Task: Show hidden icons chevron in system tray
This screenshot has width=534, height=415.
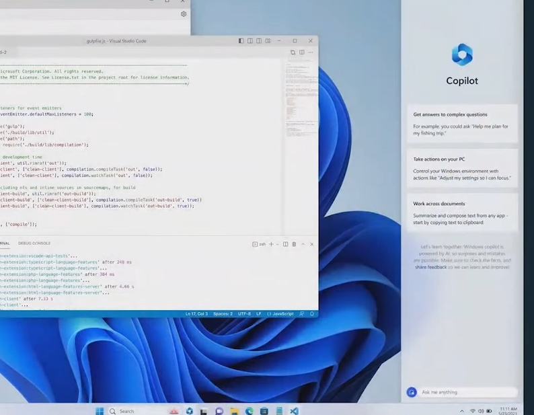Action: (x=462, y=411)
